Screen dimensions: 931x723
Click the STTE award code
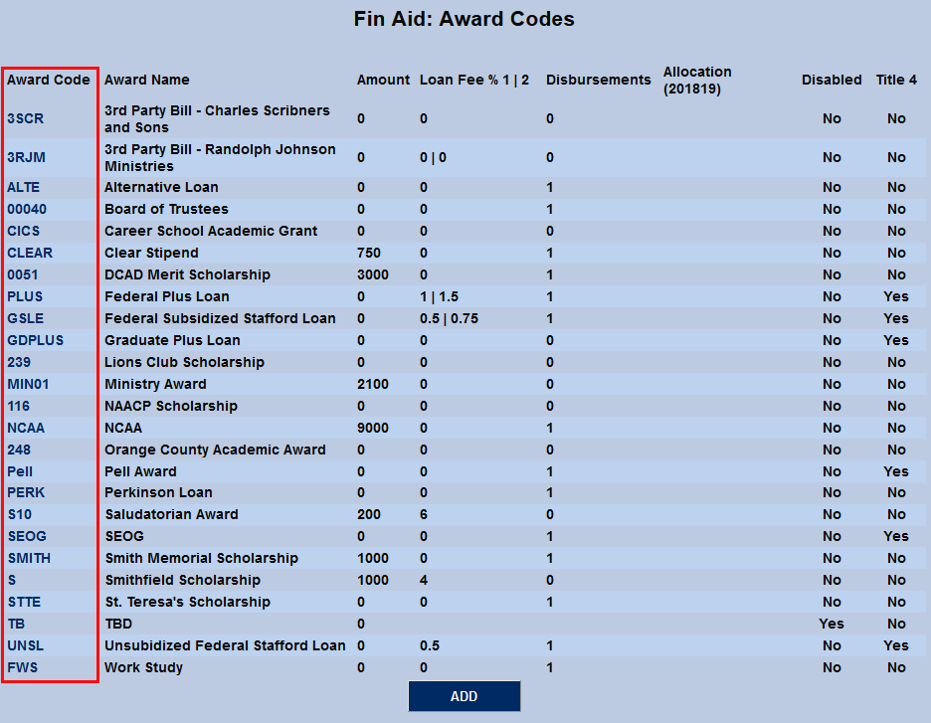pos(24,602)
